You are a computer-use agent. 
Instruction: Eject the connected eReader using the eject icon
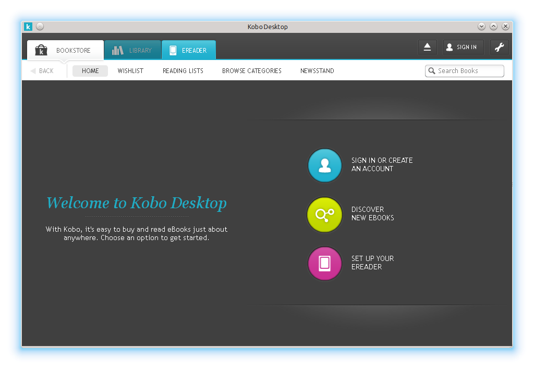[x=427, y=47]
